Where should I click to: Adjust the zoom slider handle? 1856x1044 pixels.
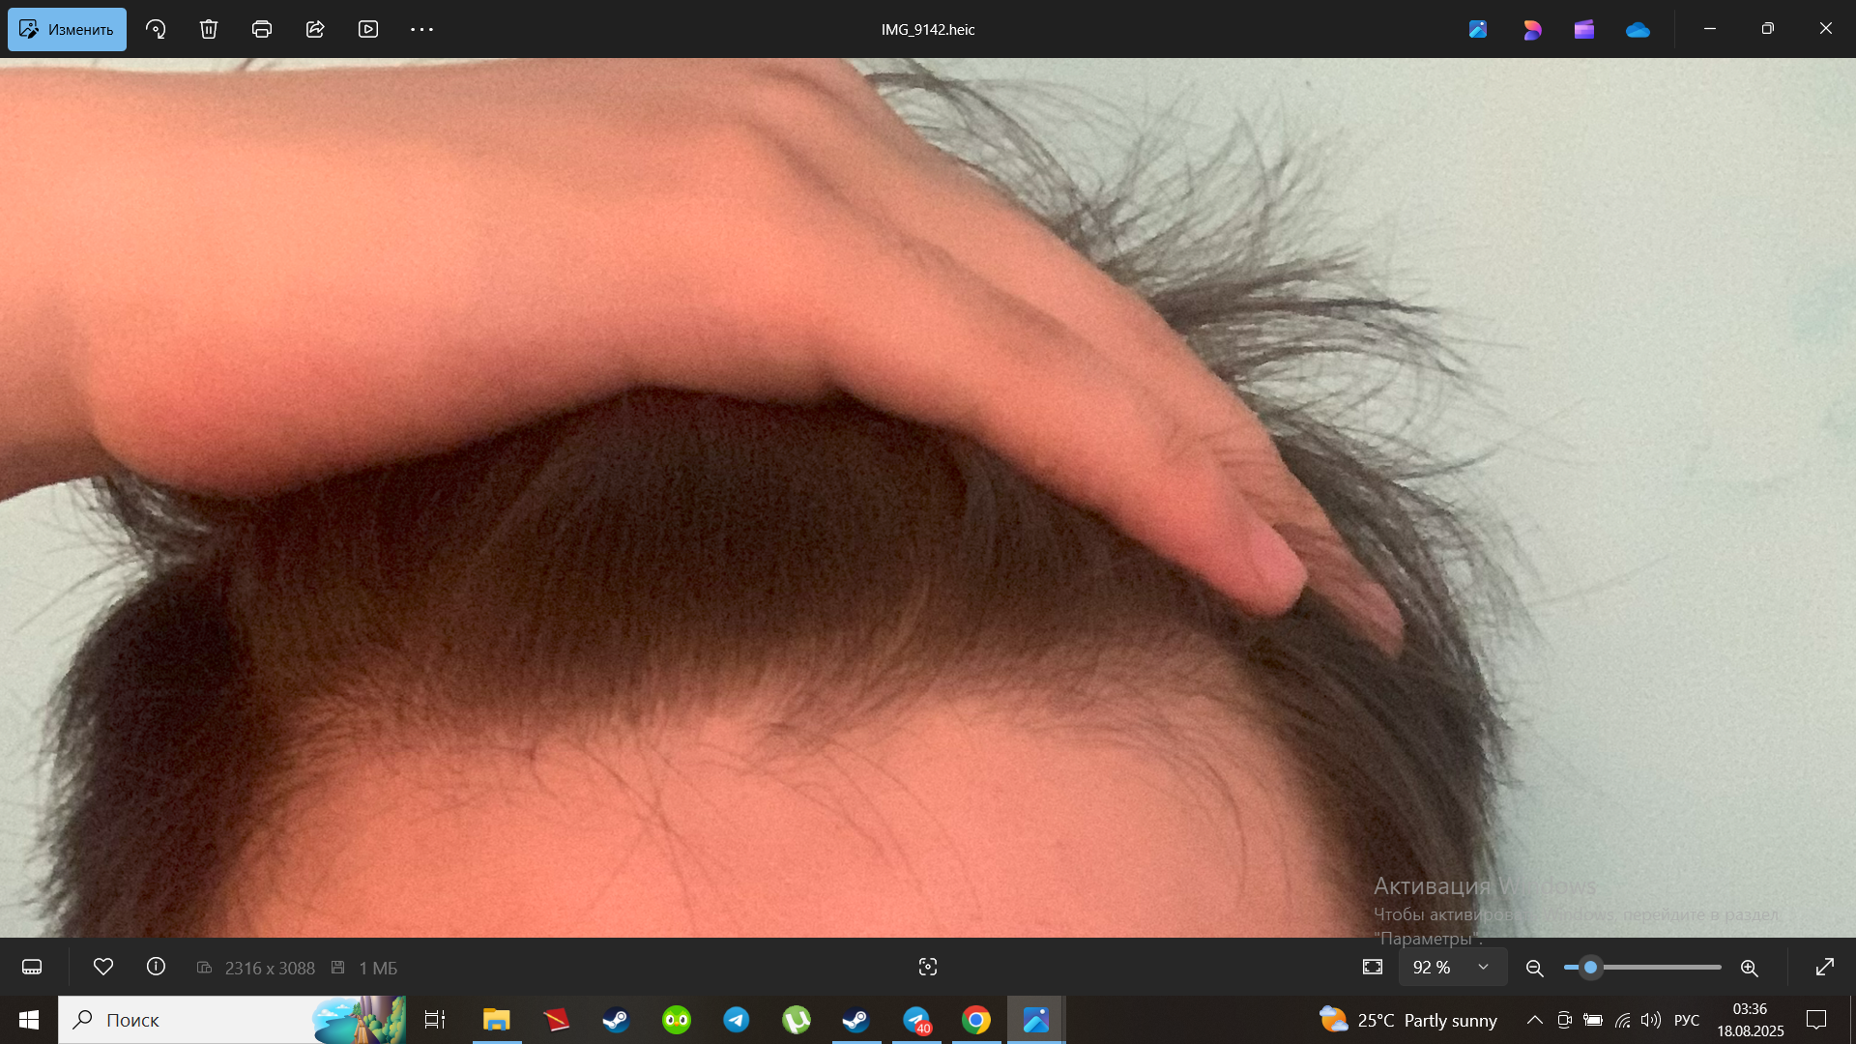click(x=1590, y=967)
